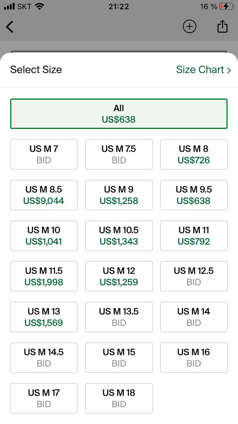Select US M 9 priced US$1,258
Viewport: 238px width, 424px height.
coord(119,195)
